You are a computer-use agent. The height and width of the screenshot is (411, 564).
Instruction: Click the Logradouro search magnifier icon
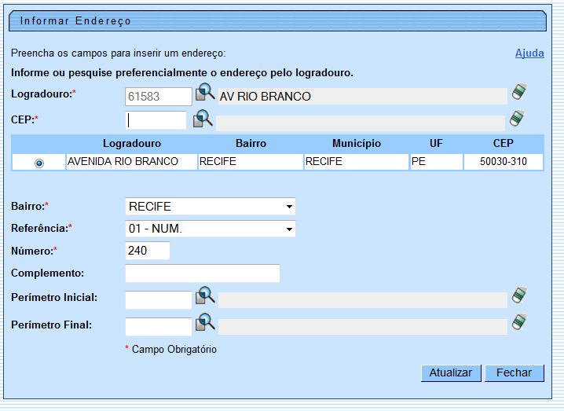point(205,94)
